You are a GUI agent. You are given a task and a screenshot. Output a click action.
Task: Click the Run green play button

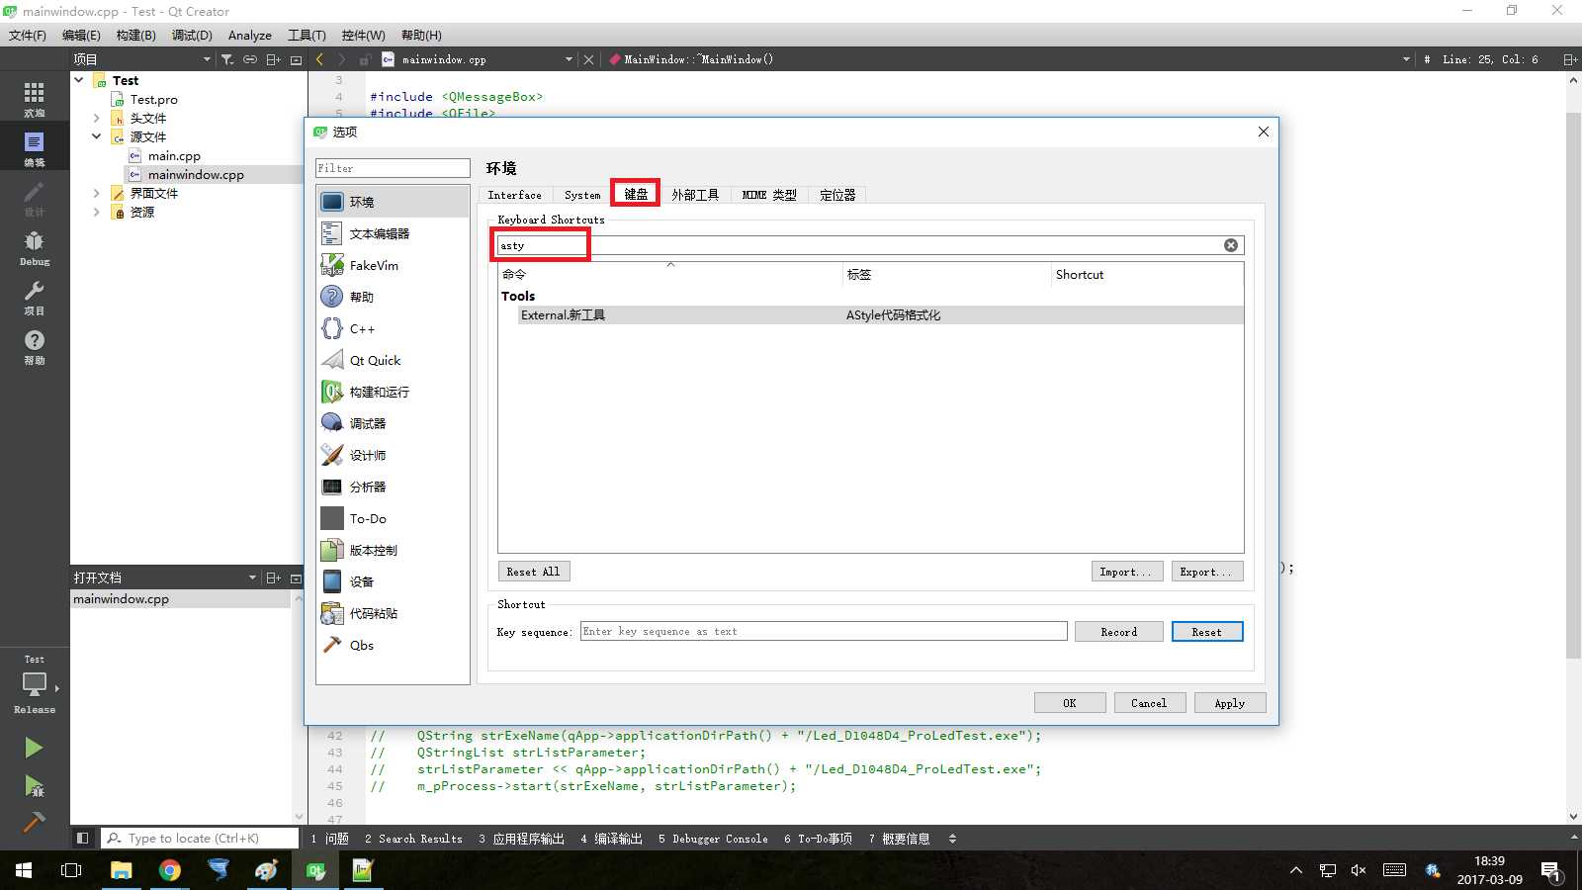[34, 748]
